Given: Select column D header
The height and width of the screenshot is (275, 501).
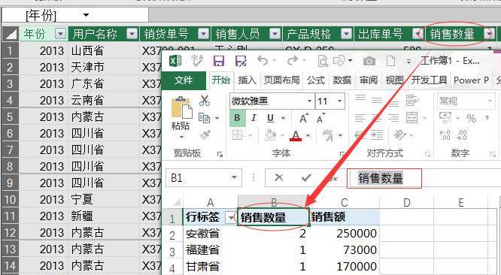Looking at the screenshot, I should click(406, 202).
